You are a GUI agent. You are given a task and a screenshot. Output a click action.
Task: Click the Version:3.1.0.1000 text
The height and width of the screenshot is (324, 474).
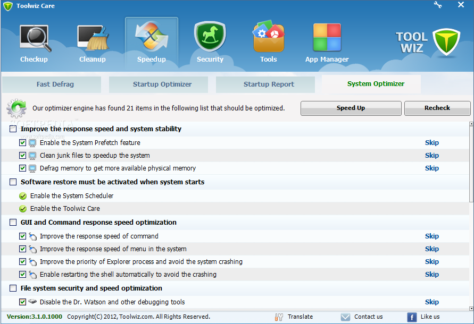[35, 317]
